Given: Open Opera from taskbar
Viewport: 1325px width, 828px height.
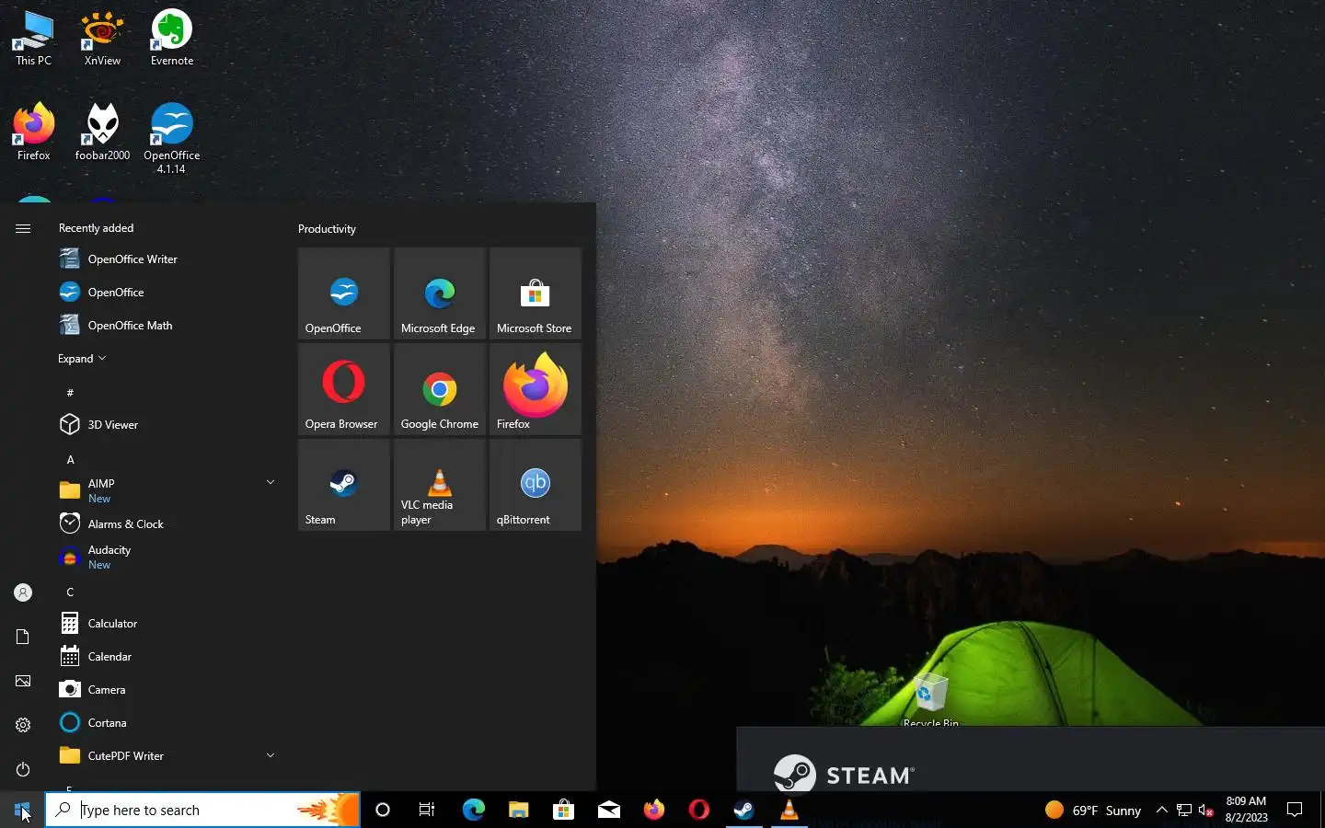Looking at the screenshot, I should pyautogui.click(x=698, y=810).
